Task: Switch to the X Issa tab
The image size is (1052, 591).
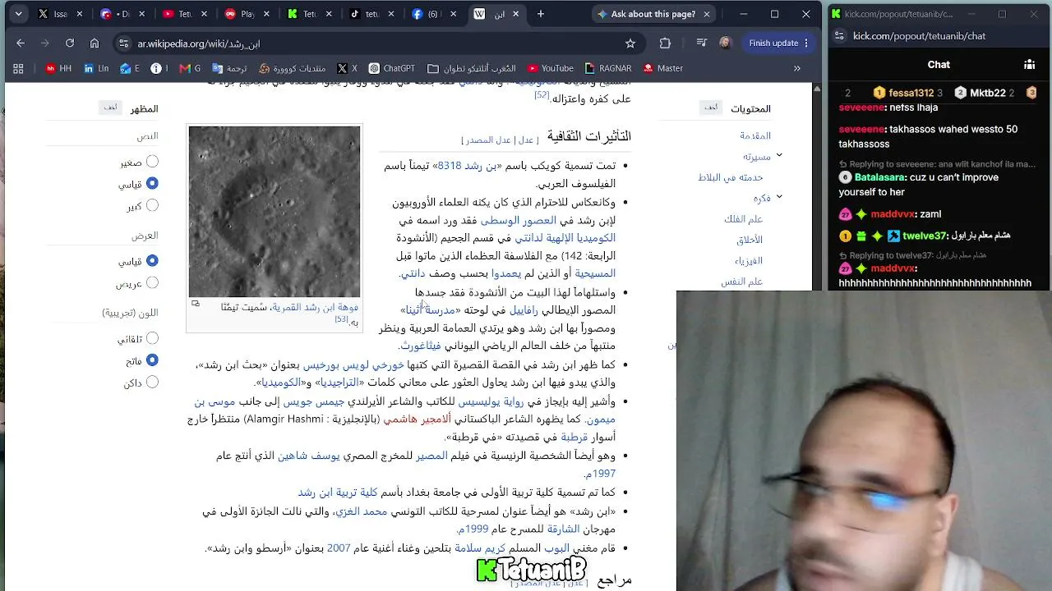Action: click(x=60, y=14)
